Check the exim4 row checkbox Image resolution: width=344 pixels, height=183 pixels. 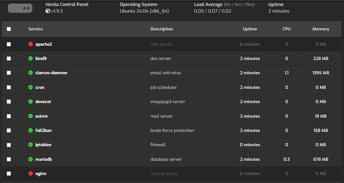click(x=9, y=116)
